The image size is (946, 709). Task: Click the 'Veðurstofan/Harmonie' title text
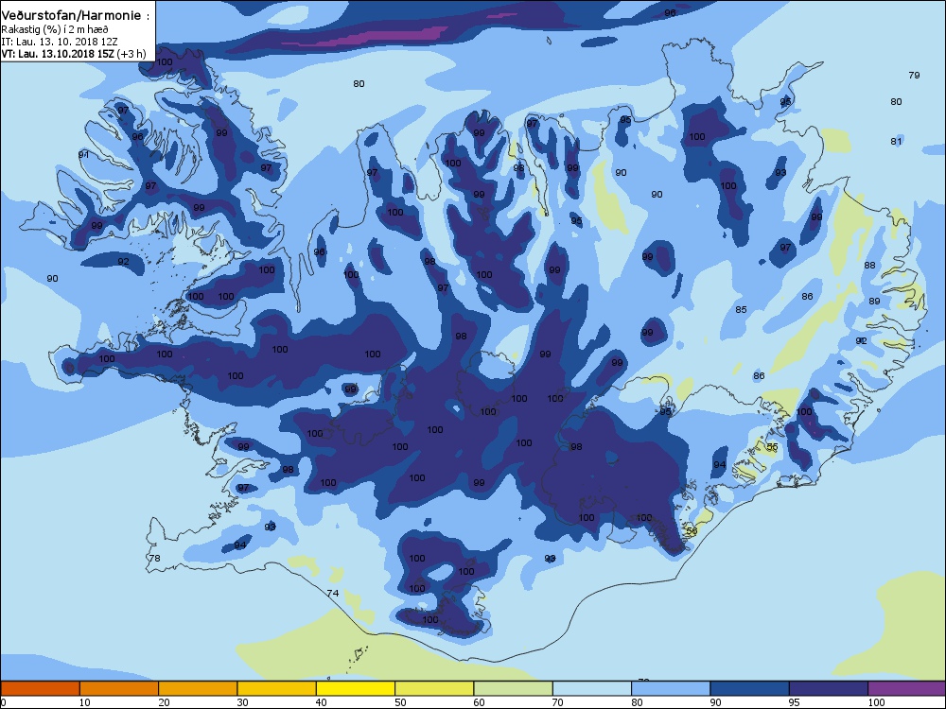click(71, 16)
